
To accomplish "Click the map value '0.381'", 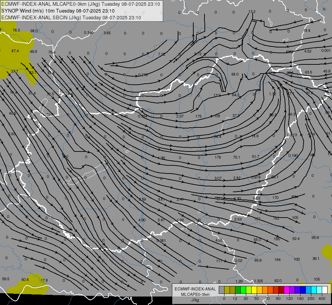I will [161, 241].
